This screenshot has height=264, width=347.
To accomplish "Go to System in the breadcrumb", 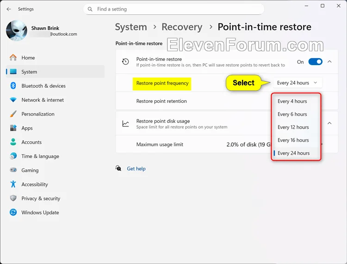I will point(131,27).
